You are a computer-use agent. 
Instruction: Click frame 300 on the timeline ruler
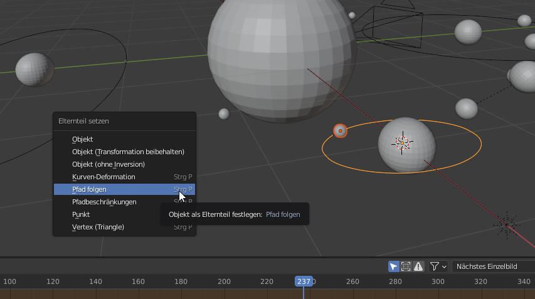[x=438, y=281]
